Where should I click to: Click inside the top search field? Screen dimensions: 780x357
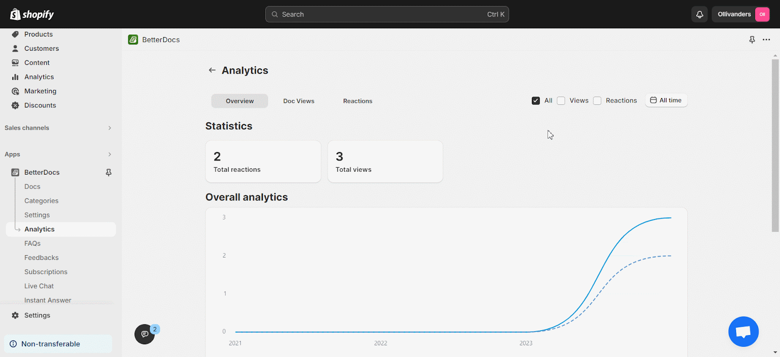pos(387,14)
